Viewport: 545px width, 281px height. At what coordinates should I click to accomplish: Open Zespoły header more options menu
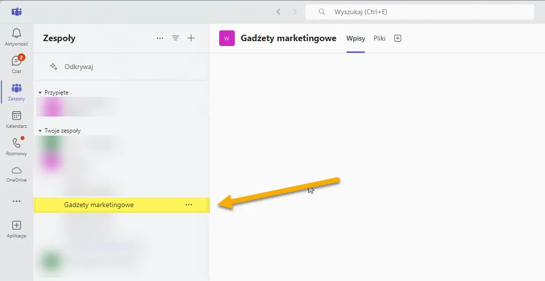coord(160,38)
